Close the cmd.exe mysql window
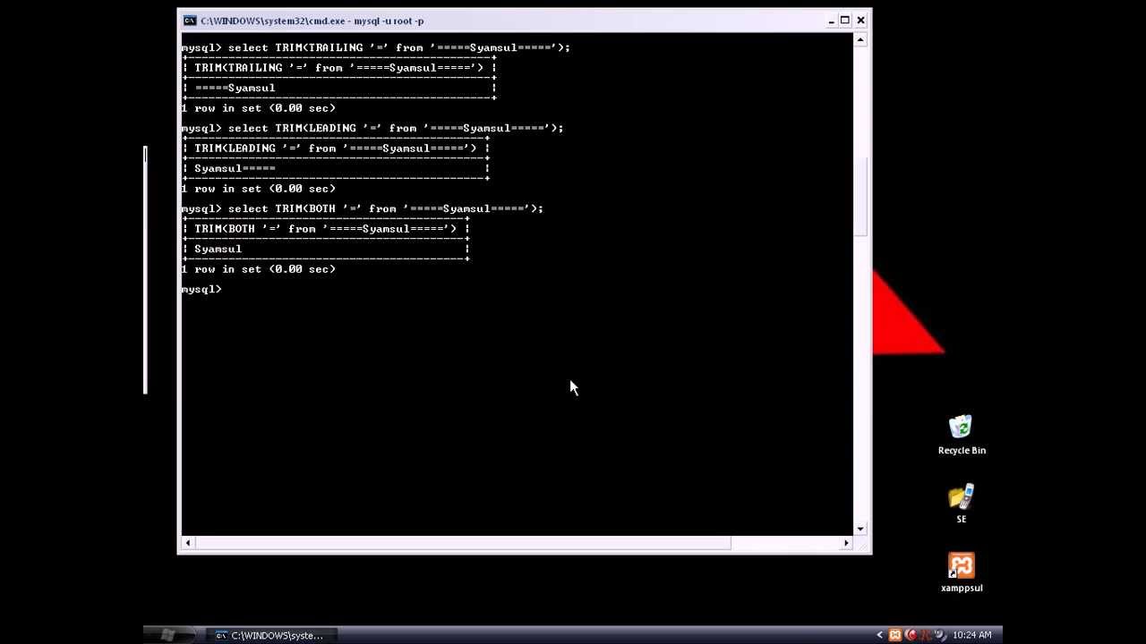1146x644 pixels. tap(860, 21)
